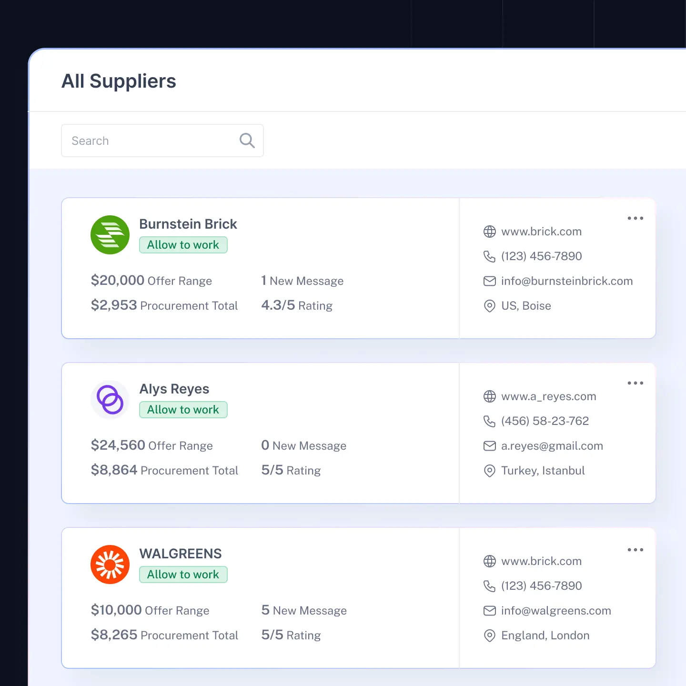Image resolution: width=686 pixels, height=686 pixels.
Task: Select the email envelope icon for Walgreens
Action: click(490, 611)
